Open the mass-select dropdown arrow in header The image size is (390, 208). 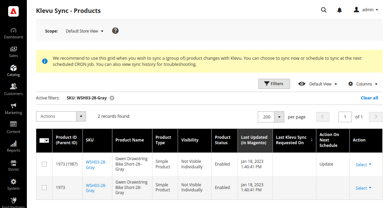click(47, 140)
